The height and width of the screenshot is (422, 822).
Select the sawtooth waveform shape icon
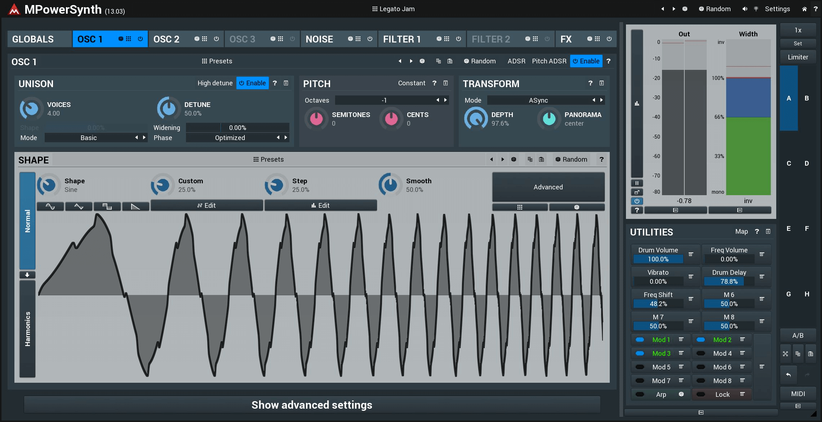(x=135, y=206)
